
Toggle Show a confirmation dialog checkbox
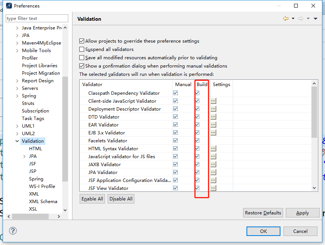coord(82,66)
